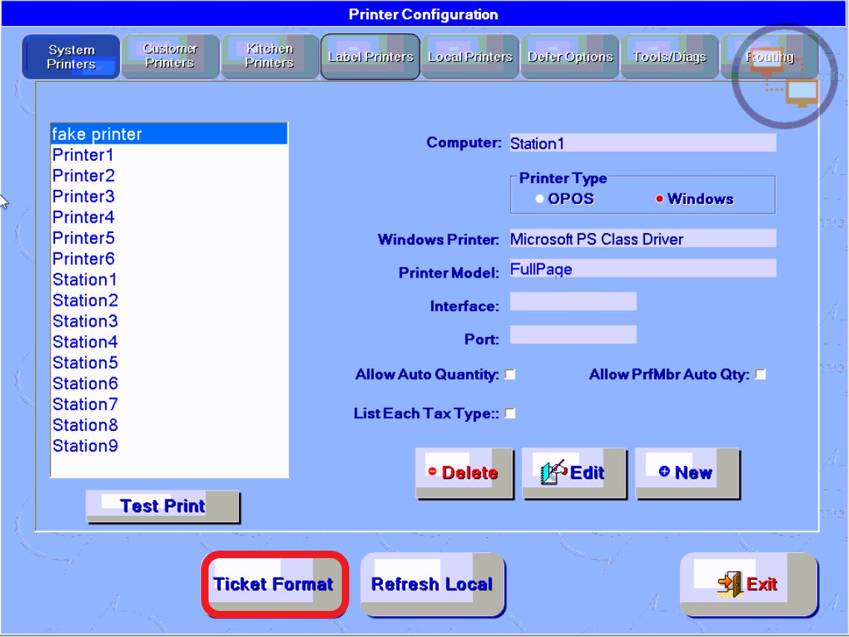Viewport: 849px width, 637px height.
Task: Open the Ticket Format button
Action: [x=274, y=584]
